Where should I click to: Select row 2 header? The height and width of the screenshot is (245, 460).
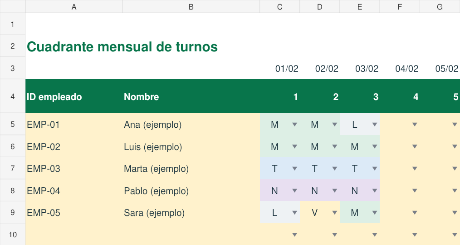tap(13, 46)
